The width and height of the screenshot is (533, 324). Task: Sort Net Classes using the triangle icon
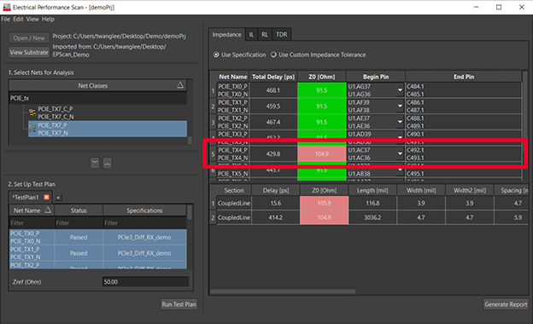pyautogui.click(x=180, y=85)
